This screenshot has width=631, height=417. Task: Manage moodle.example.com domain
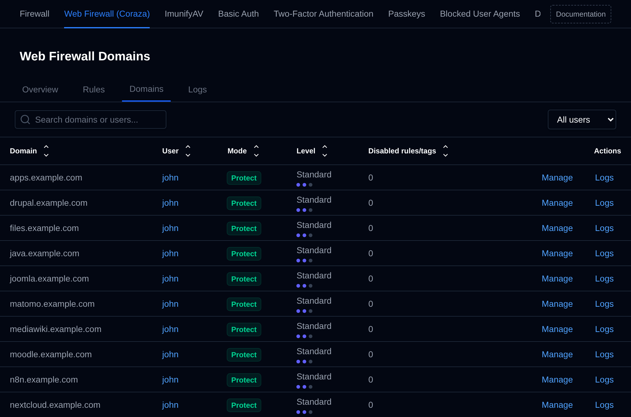(x=557, y=354)
